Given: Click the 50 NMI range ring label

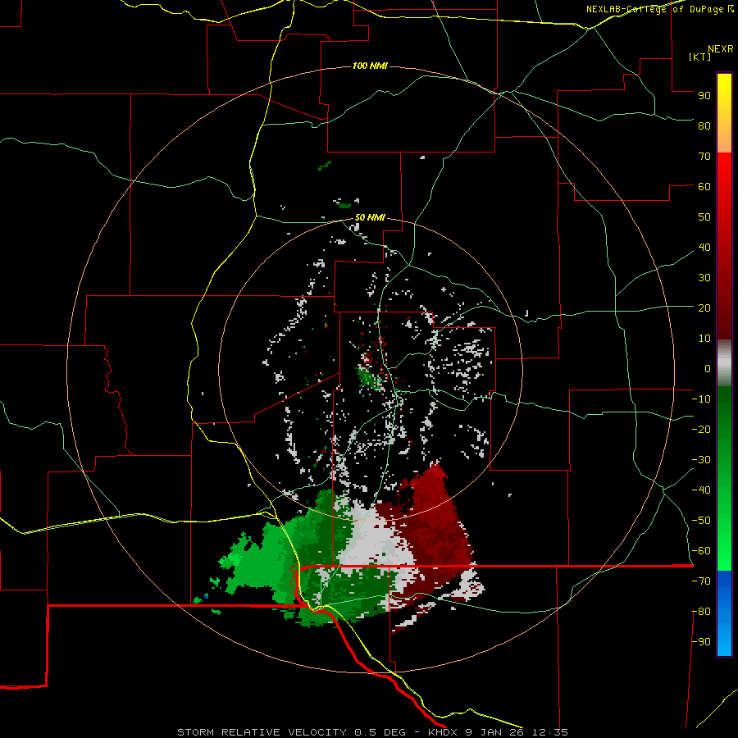Looking at the screenshot, I should (370, 217).
